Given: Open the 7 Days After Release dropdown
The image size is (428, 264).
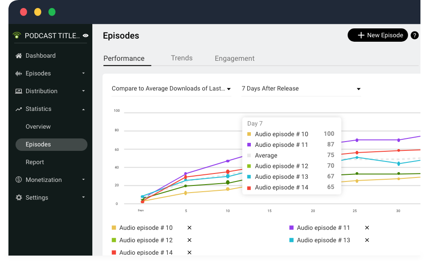Looking at the screenshot, I should coord(301,89).
